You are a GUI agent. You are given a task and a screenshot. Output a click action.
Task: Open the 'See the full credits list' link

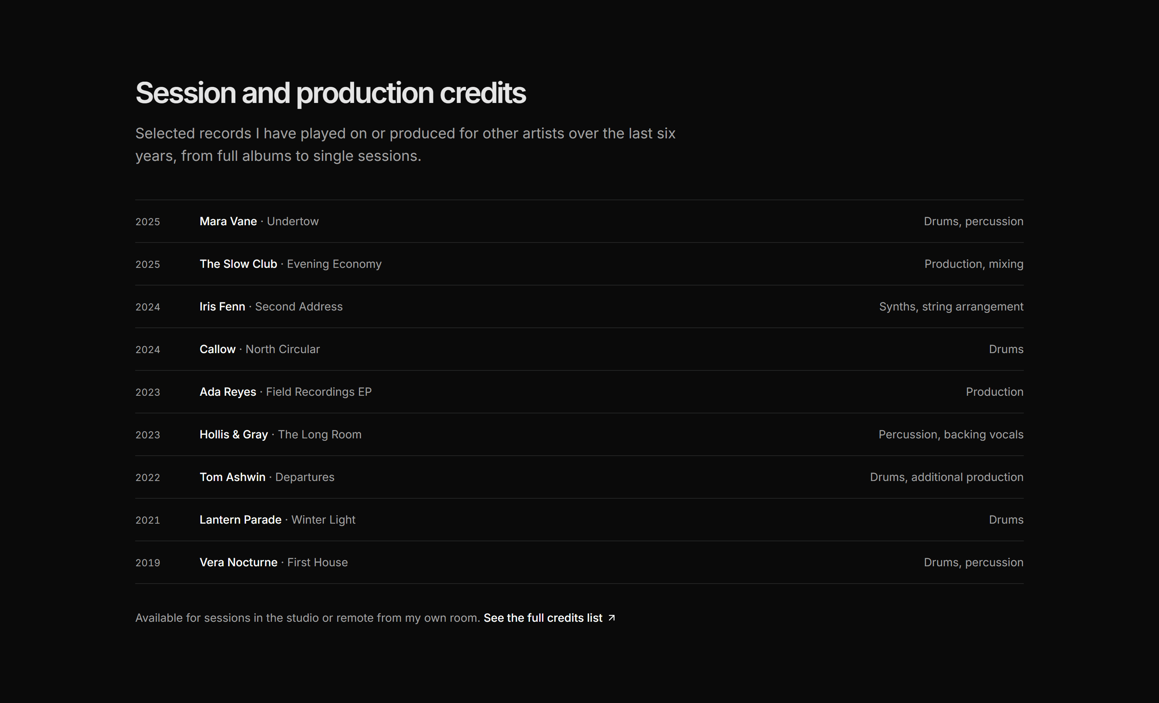point(549,617)
